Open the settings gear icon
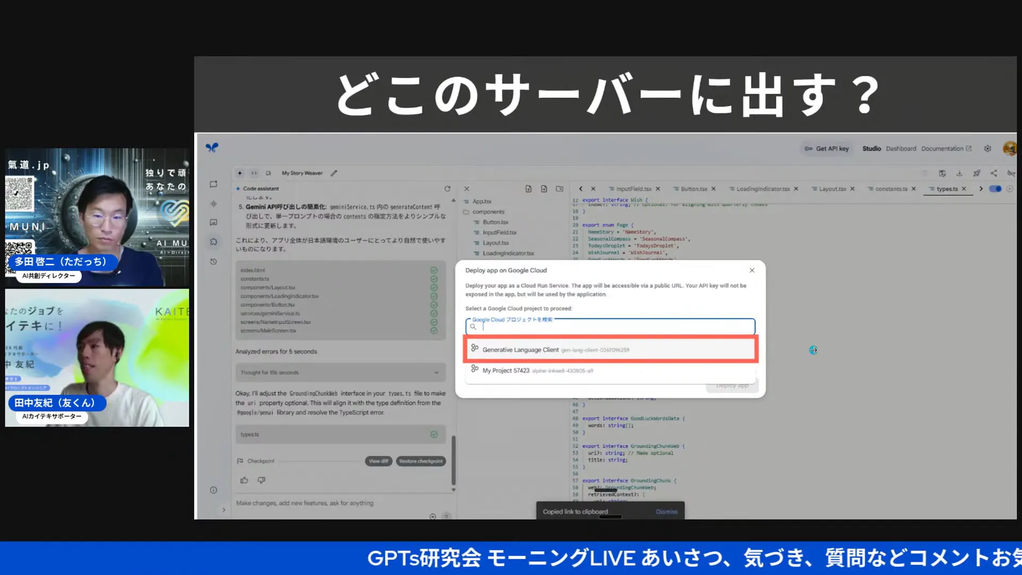The height and width of the screenshot is (575, 1022). coord(987,149)
